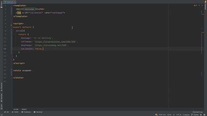Click the closing script tag
This screenshot has height=116, width=207.
(19, 63)
